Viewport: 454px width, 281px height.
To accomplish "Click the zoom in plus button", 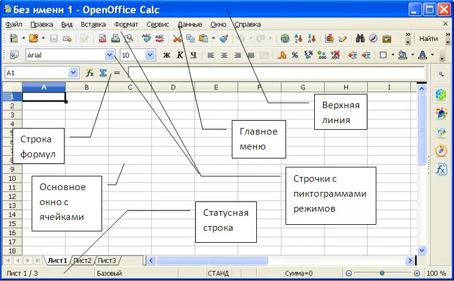I will click(x=416, y=273).
